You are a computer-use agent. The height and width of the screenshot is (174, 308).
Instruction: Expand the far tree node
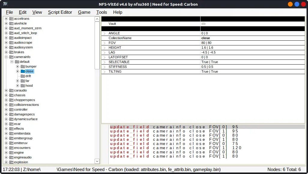17,81
